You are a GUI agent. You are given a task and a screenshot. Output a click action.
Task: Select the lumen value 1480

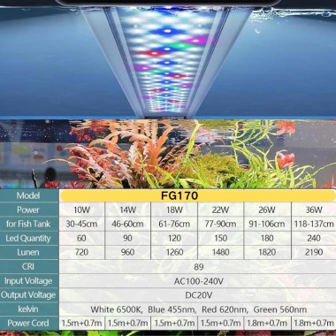pos(220,252)
